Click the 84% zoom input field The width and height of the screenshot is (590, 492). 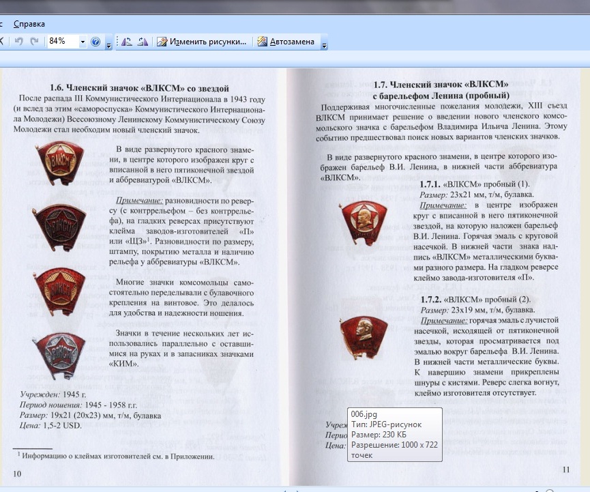click(61, 42)
